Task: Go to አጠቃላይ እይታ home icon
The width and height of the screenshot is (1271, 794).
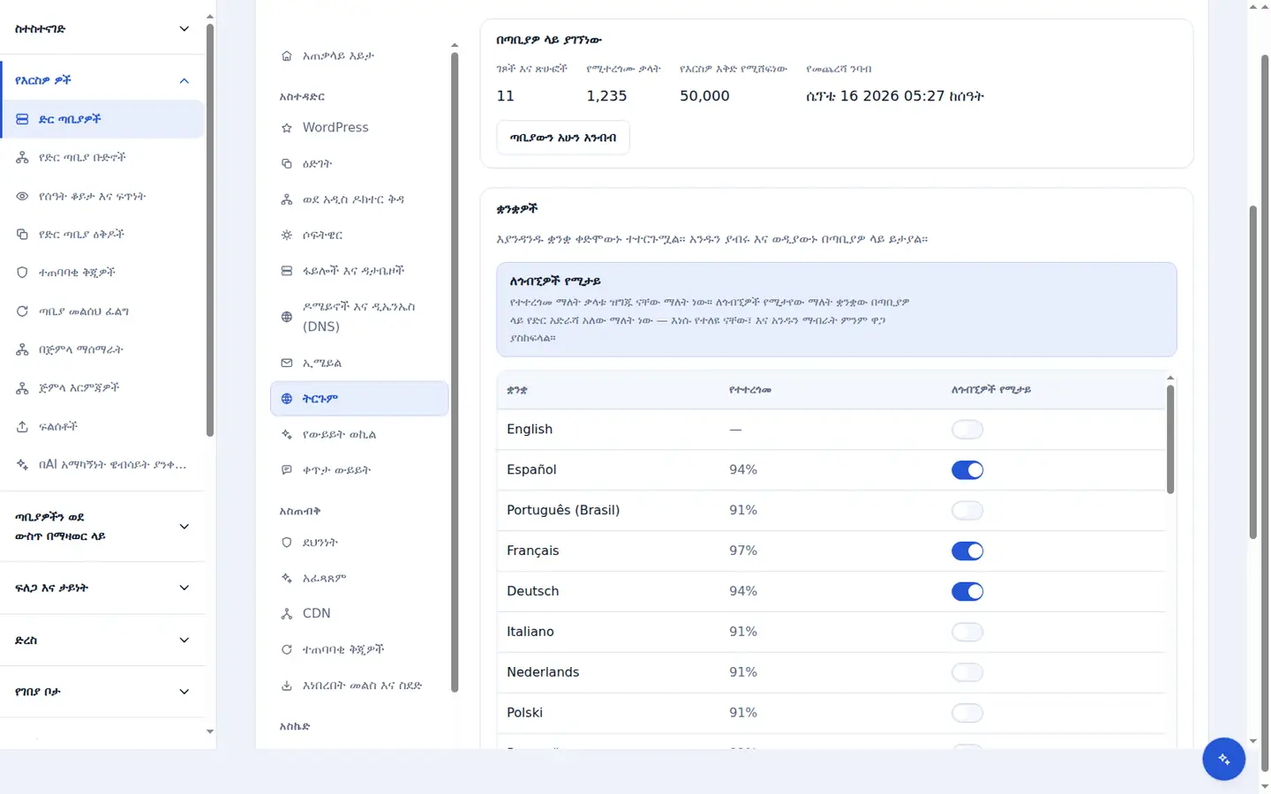Action: coord(287,56)
